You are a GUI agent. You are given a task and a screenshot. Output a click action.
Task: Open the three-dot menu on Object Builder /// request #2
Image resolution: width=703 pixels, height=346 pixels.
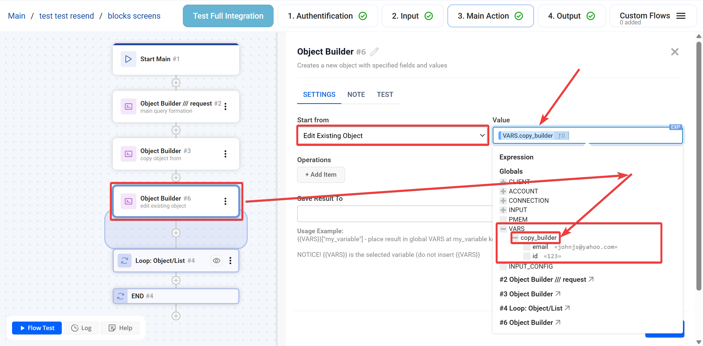click(225, 106)
